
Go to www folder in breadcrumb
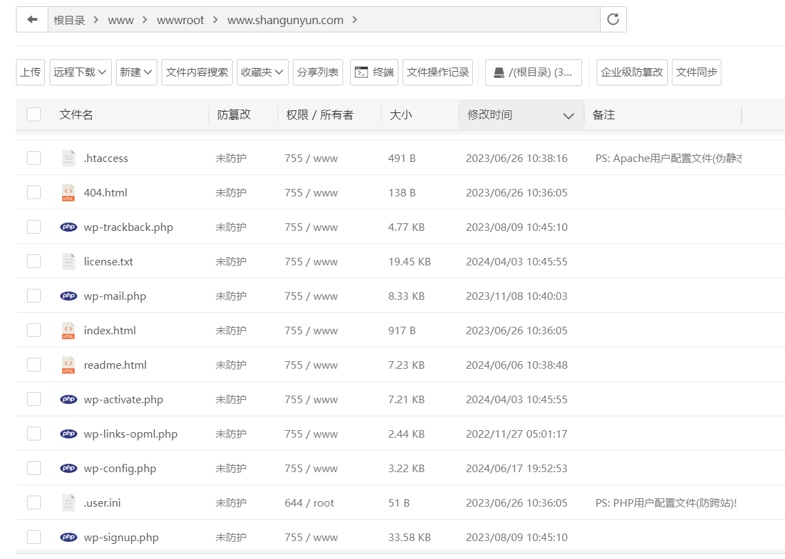pos(121,20)
